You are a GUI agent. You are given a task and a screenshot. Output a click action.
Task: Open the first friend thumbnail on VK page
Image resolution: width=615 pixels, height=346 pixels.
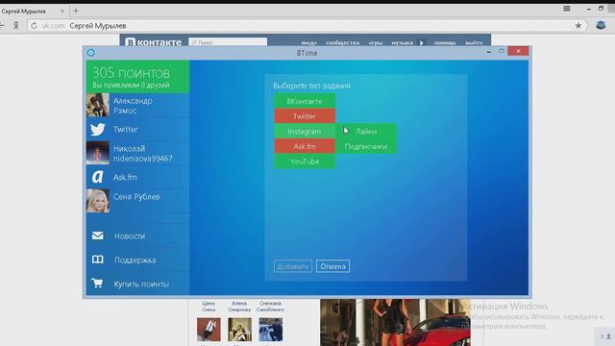pyautogui.click(x=209, y=329)
